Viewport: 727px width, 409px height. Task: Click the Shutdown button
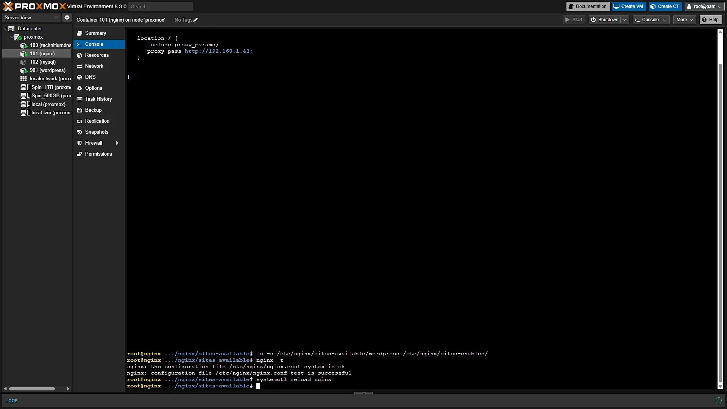(x=605, y=20)
